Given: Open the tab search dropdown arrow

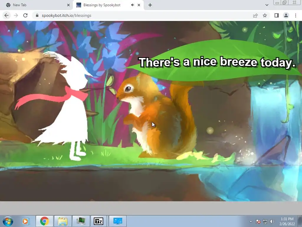Looking at the screenshot, I should point(267,5).
